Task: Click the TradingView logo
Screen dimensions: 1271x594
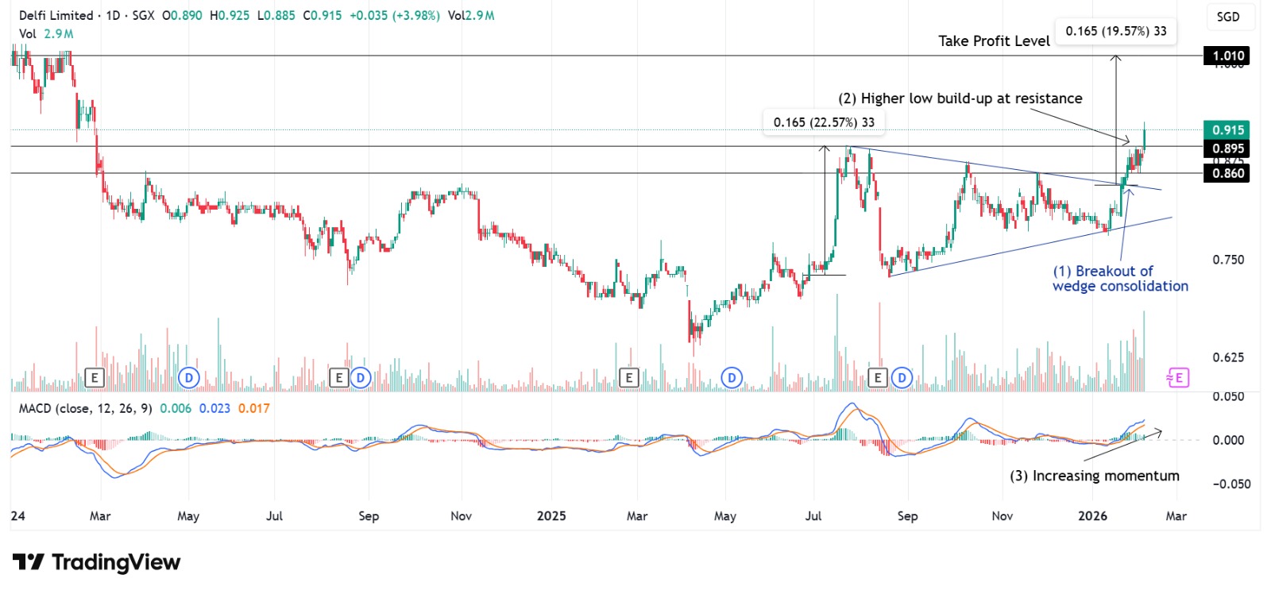Action: pos(96,562)
